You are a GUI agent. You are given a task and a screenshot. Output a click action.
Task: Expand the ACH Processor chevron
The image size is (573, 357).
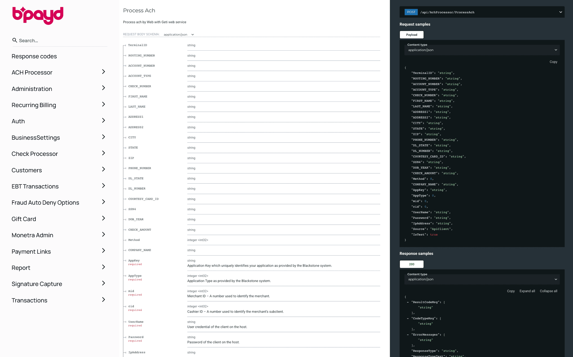[104, 72]
